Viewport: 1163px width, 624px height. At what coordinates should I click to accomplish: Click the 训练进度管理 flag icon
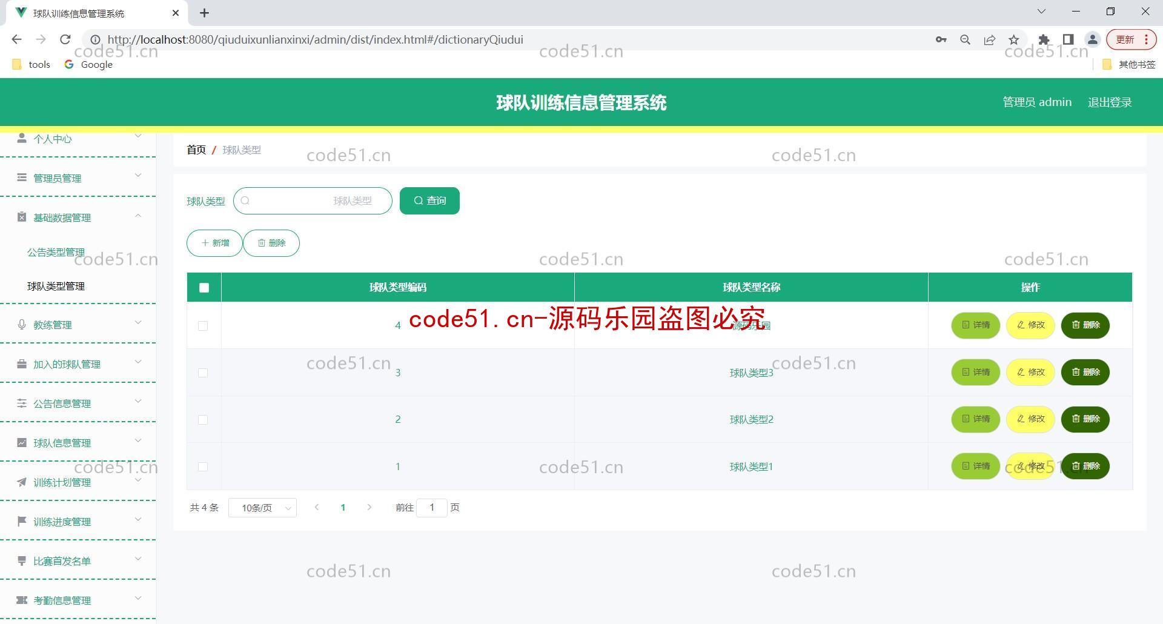22,521
